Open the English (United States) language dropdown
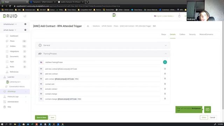Viewport: 224px width, 126px height. 164,16
